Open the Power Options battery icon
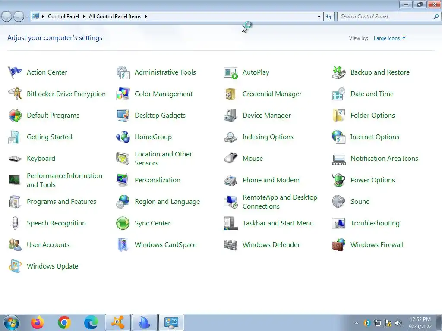The height and width of the screenshot is (331, 442). coord(338,180)
